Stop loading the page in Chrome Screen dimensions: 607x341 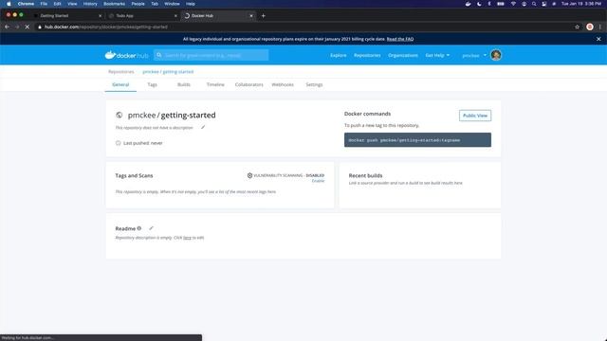(x=28, y=27)
